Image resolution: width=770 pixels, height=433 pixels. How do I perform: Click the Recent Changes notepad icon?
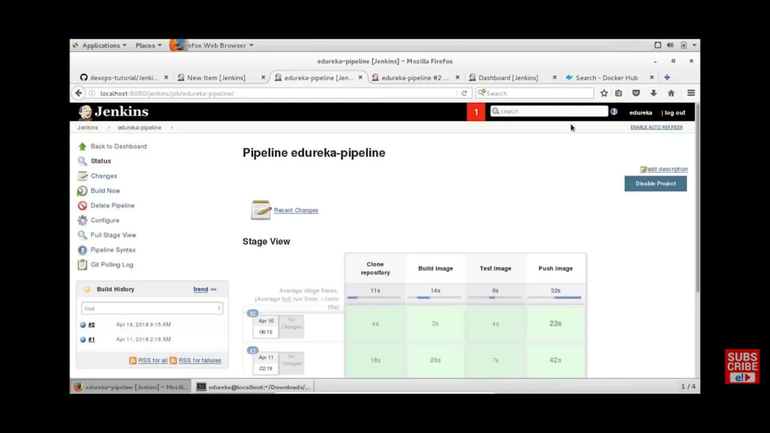click(x=261, y=210)
